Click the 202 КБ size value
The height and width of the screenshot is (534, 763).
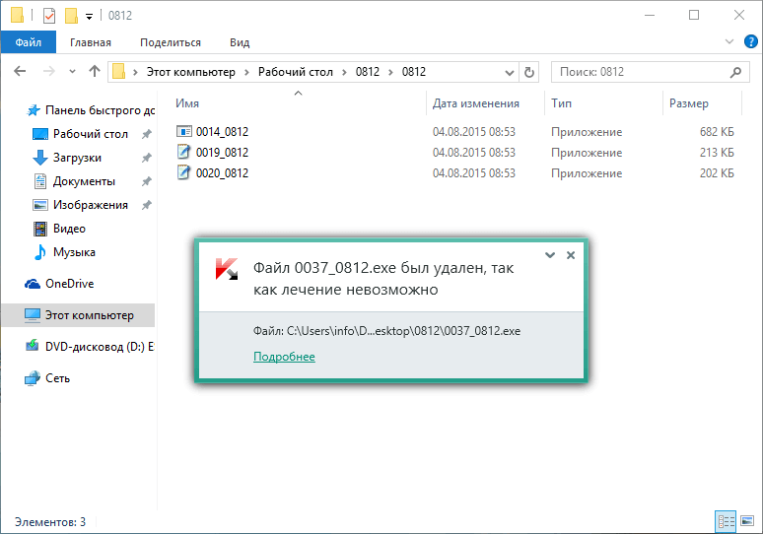pos(717,173)
